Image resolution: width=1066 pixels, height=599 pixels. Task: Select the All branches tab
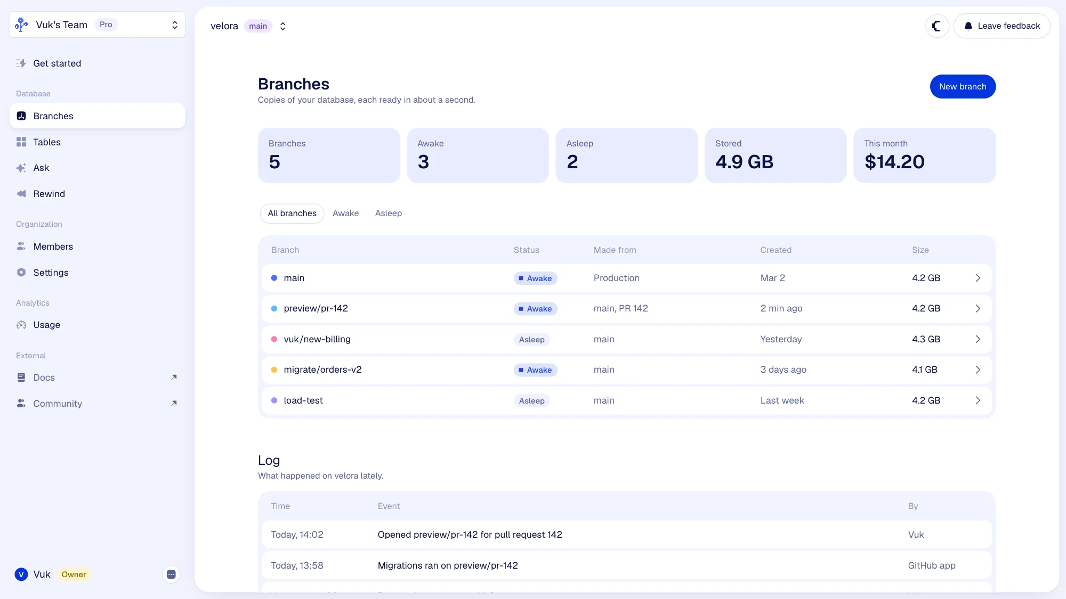coord(292,214)
